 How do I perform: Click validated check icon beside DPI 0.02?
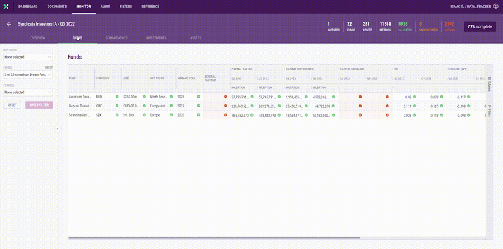415,97
